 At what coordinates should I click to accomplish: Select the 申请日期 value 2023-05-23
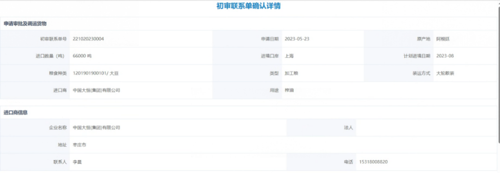(297, 39)
